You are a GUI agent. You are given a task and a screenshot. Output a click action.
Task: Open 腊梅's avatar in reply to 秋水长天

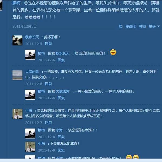30,55
